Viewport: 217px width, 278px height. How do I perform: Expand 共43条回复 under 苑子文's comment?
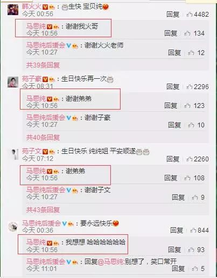43,210
